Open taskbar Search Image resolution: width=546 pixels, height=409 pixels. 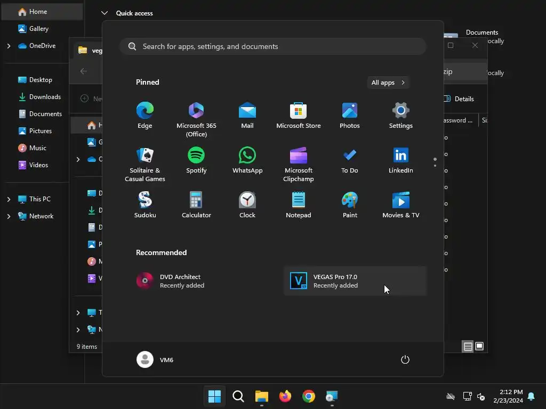[238, 396]
